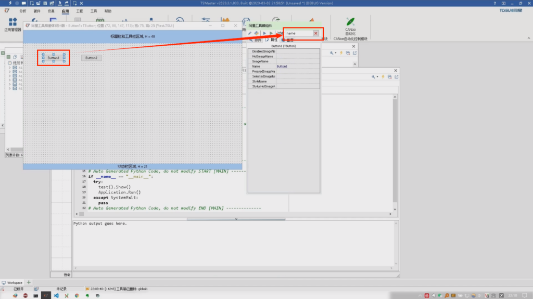This screenshot has height=299, width=533.
Task: Open the 分析 menu
Action: point(22,10)
